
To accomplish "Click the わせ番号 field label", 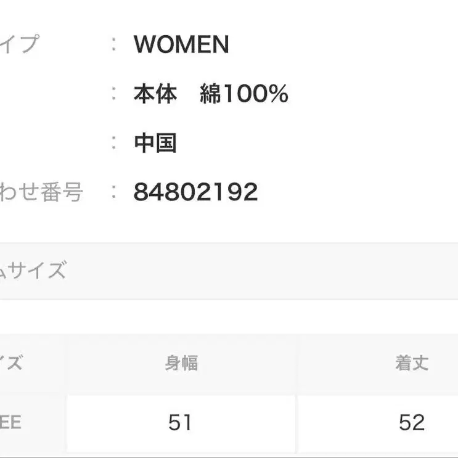I will 41,192.
